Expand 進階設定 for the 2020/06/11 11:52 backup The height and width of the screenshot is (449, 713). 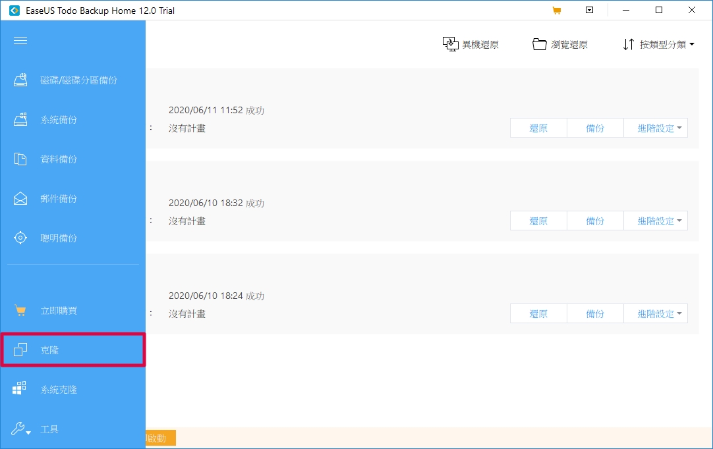656,128
